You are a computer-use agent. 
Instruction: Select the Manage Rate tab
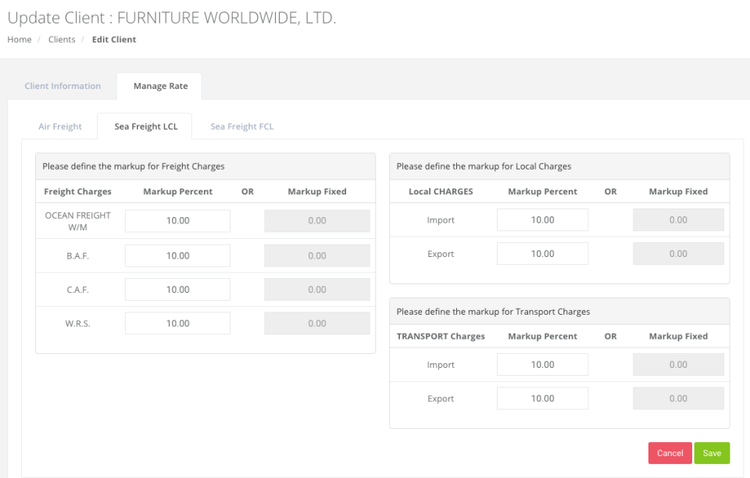click(161, 86)
